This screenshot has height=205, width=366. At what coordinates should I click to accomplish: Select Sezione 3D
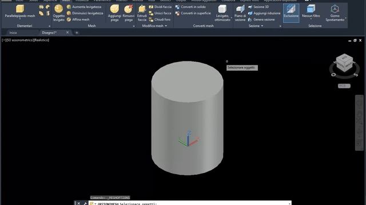(258, 7)
